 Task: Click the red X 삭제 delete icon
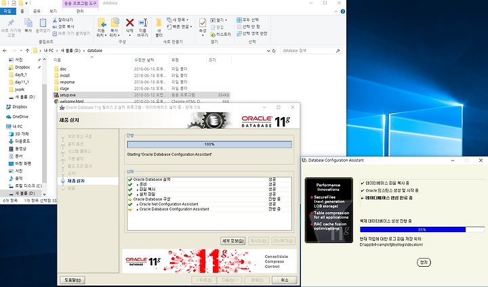(x=129, y=23)
